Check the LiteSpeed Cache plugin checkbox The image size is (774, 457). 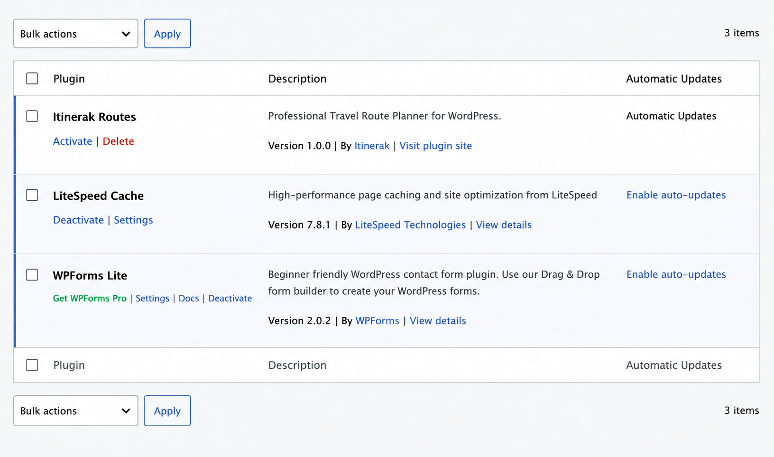pos(32,195)
